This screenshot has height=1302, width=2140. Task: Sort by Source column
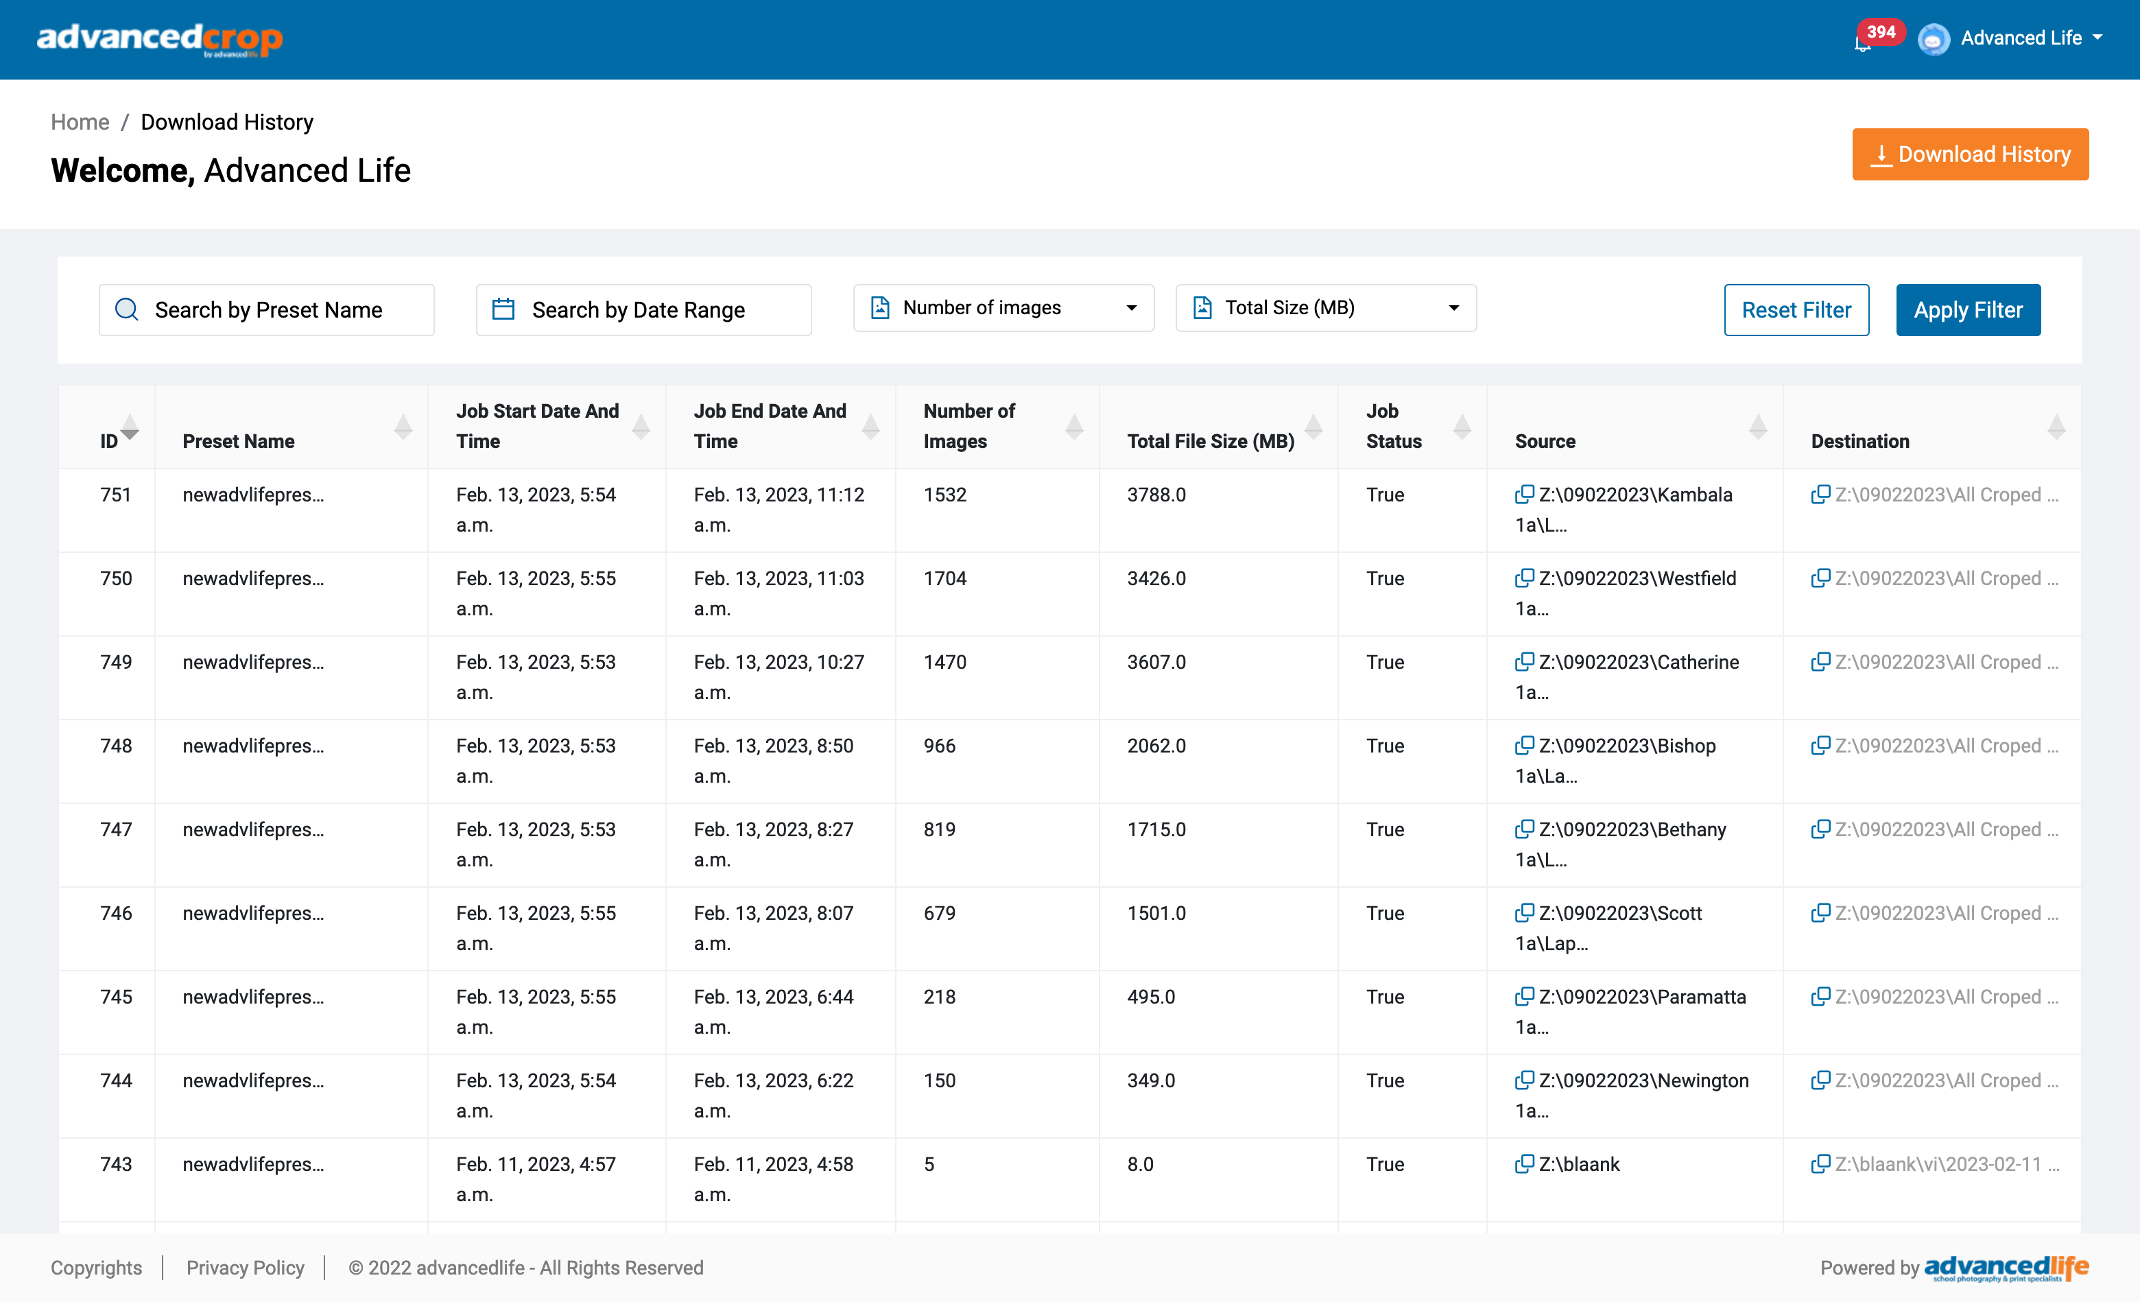(x=1758, y=427)
